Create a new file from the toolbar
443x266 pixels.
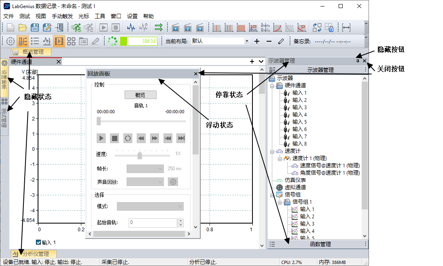tap(11, 27)
